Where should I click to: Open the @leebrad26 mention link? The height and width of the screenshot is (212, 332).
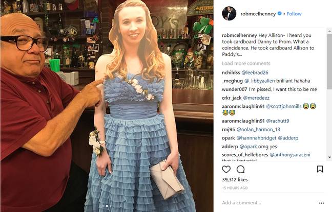pos(255,73)
